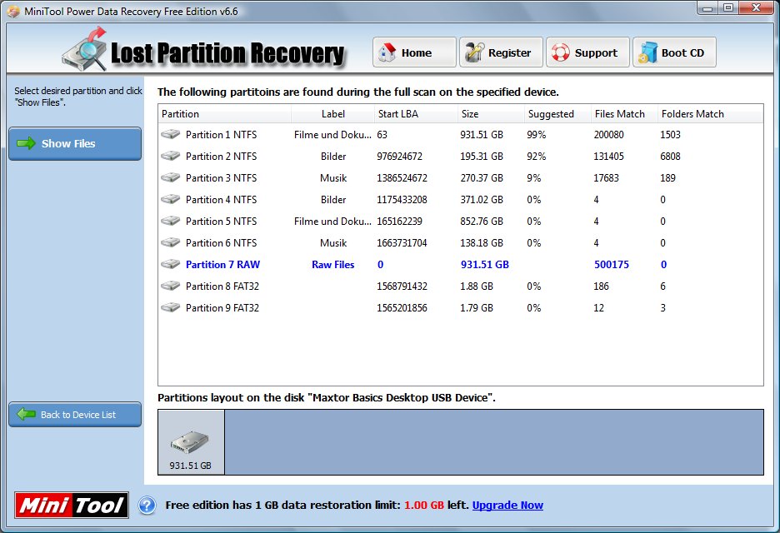Sort by the Size column header
Viewport: 780px width, 533px height.
point(491,114)
